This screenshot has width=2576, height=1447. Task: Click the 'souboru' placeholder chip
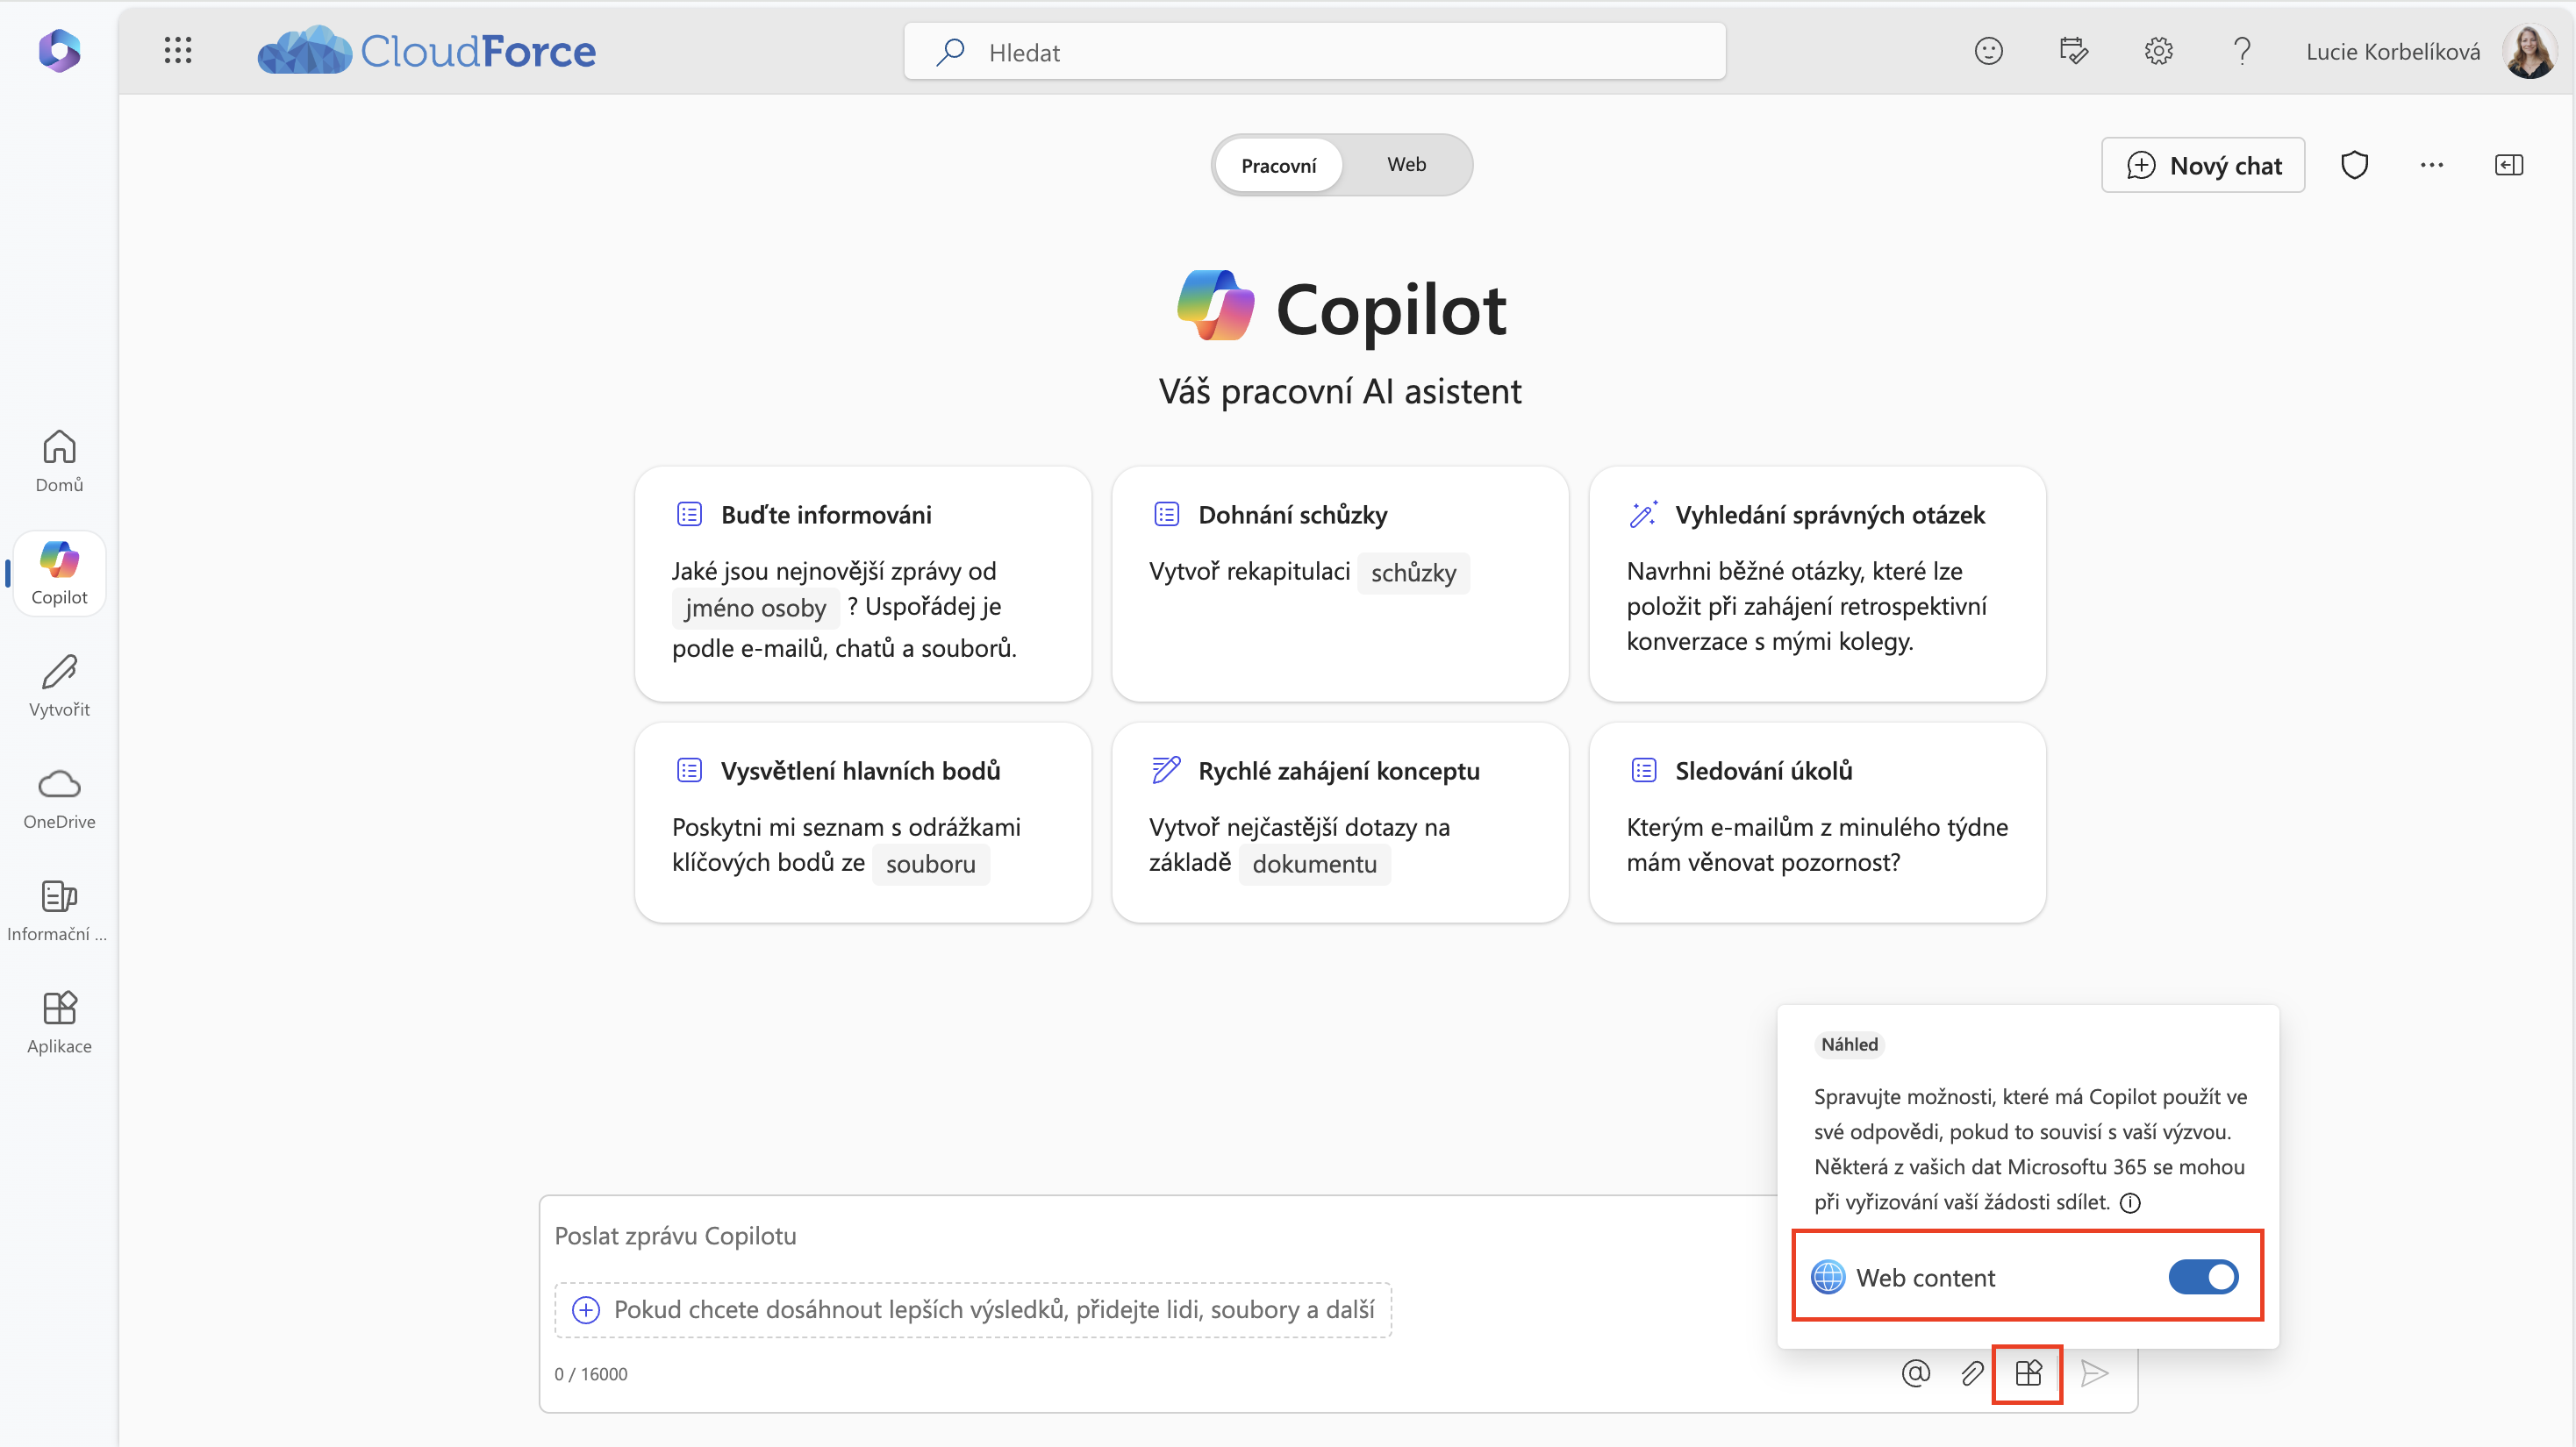pos(930,864)
